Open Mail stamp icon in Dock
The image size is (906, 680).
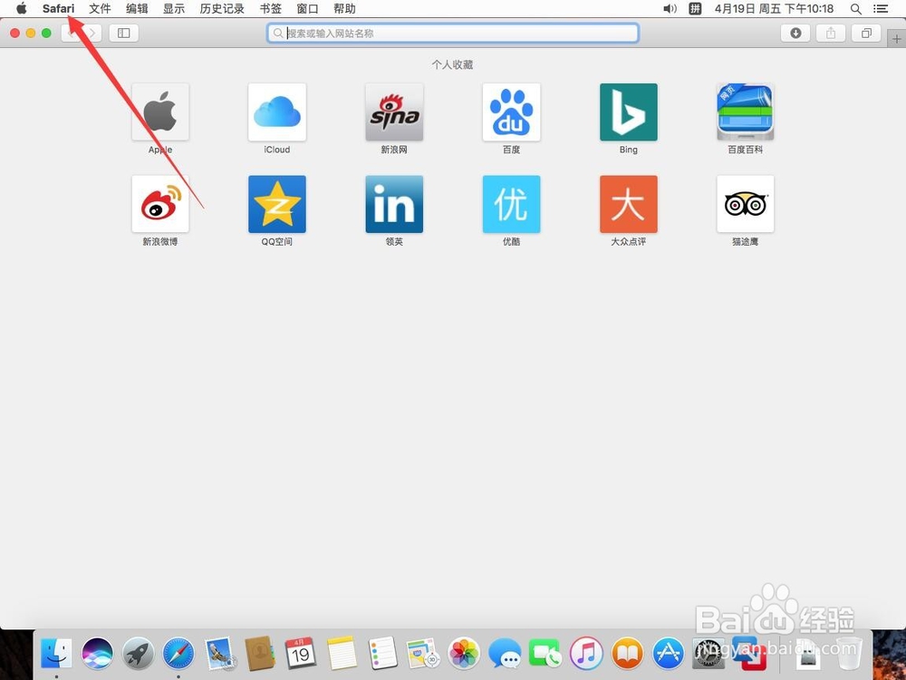[219, 654]
